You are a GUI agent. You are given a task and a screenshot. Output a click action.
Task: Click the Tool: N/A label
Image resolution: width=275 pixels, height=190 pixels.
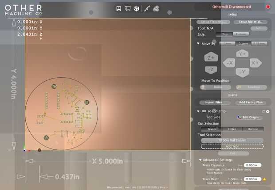(x=205, y=28)
